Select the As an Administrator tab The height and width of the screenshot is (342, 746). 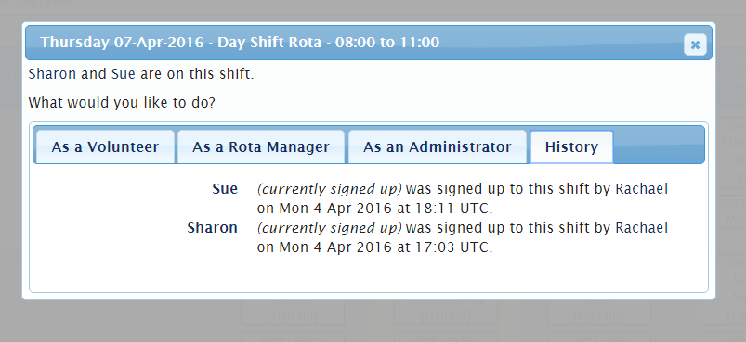click(x=438, y=147)
